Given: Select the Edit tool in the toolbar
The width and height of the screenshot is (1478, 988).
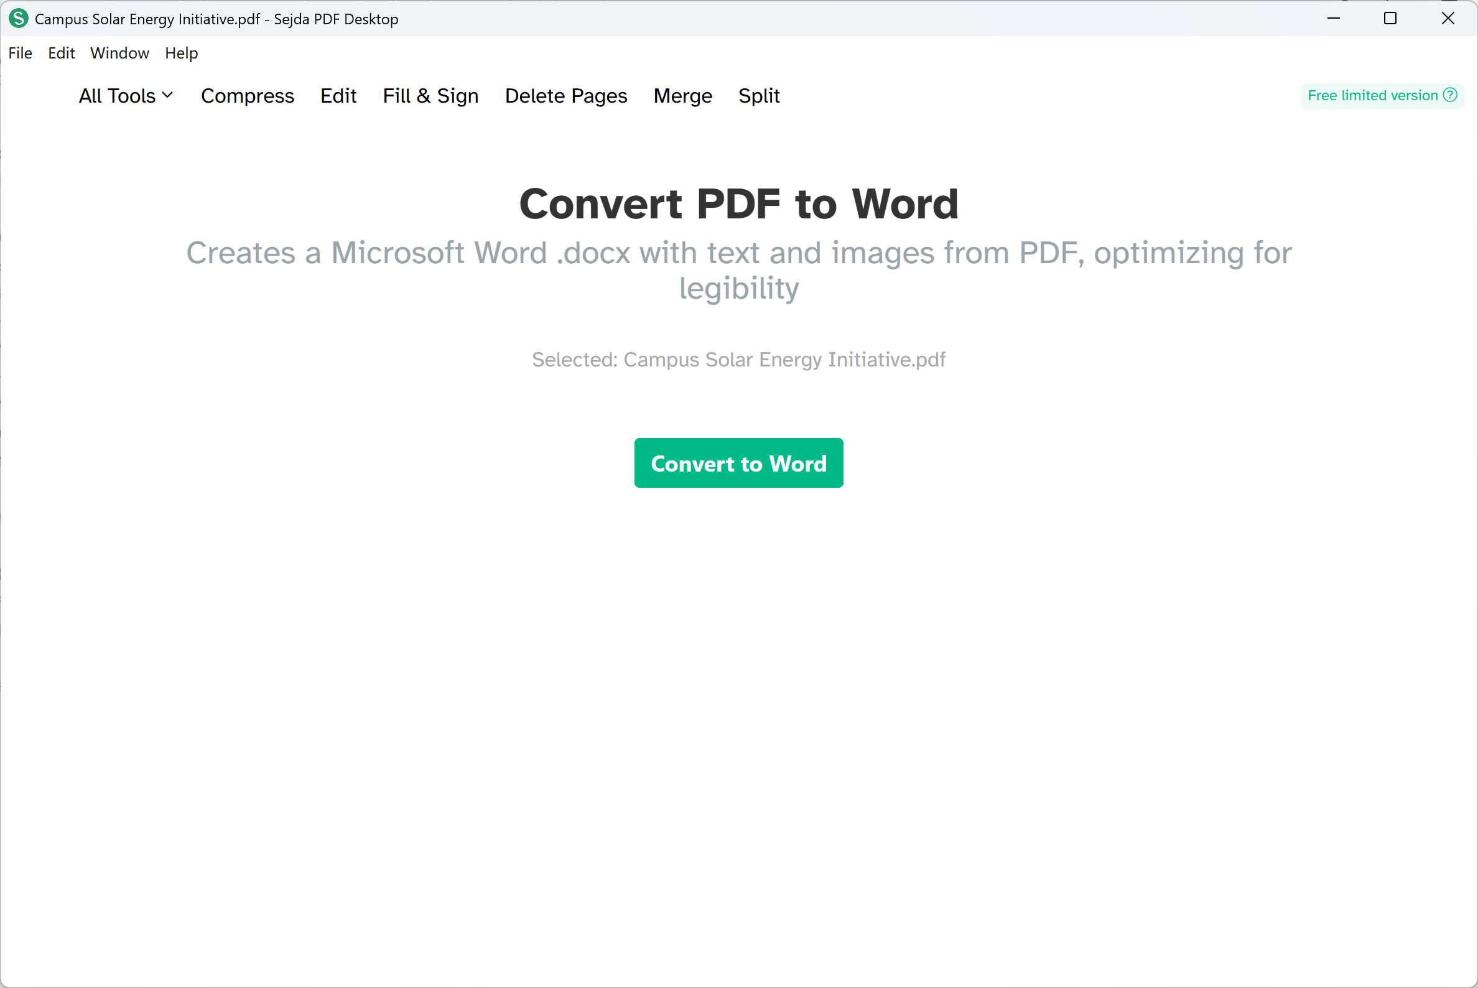Looking at the screenshot, I should click(338, 96).
